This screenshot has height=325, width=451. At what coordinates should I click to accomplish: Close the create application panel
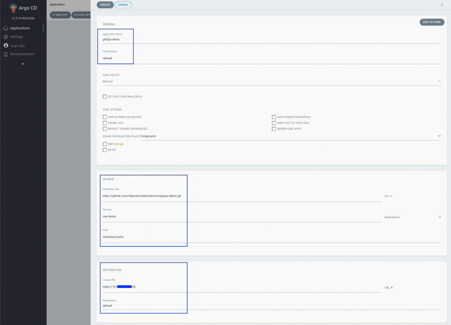click(x=442, y=5)
